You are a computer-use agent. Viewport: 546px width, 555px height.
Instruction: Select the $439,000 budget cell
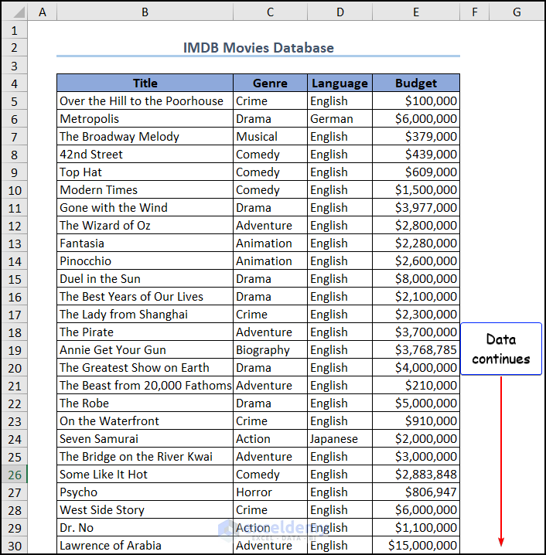416,154
